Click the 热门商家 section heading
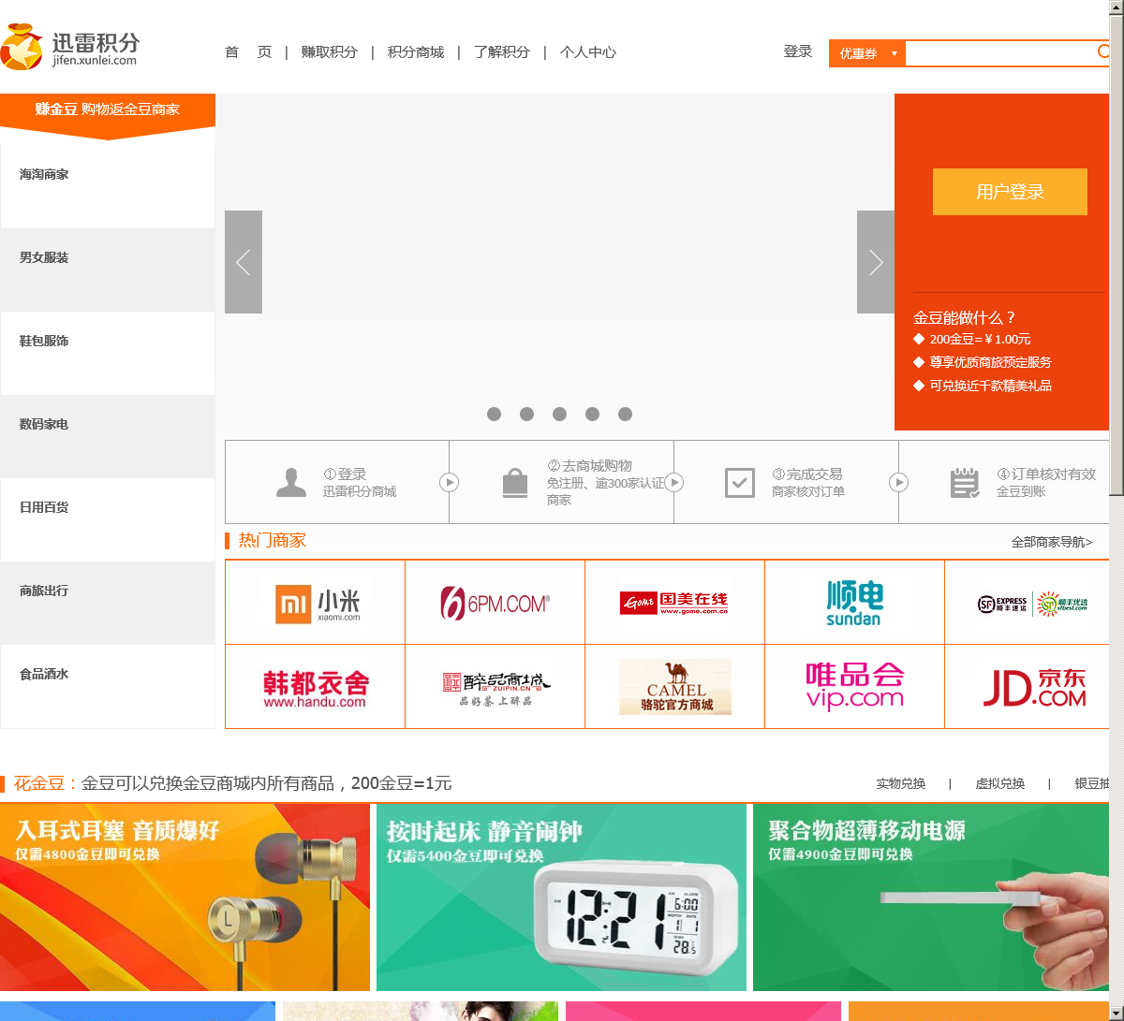Image resolution: width=1124 pixels, height=1021 pixels. pyautogui.click(x=272, y=541)
